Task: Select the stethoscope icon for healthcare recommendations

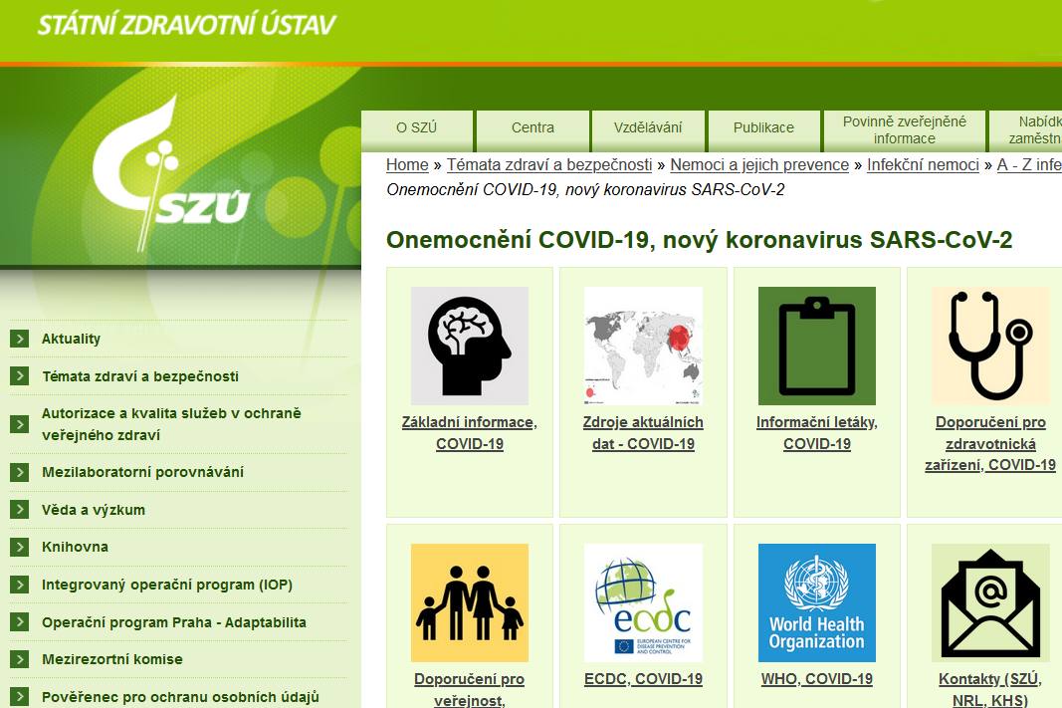Action: [x=989, y=346]
